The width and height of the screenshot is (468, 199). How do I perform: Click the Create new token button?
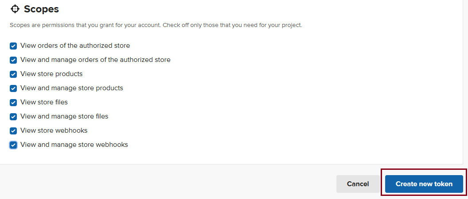pos(424,184)
